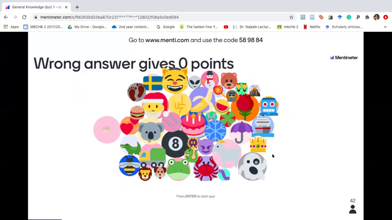Click the Grammarly extension icon
Screen dimensions: 392x220
point(349,17)
